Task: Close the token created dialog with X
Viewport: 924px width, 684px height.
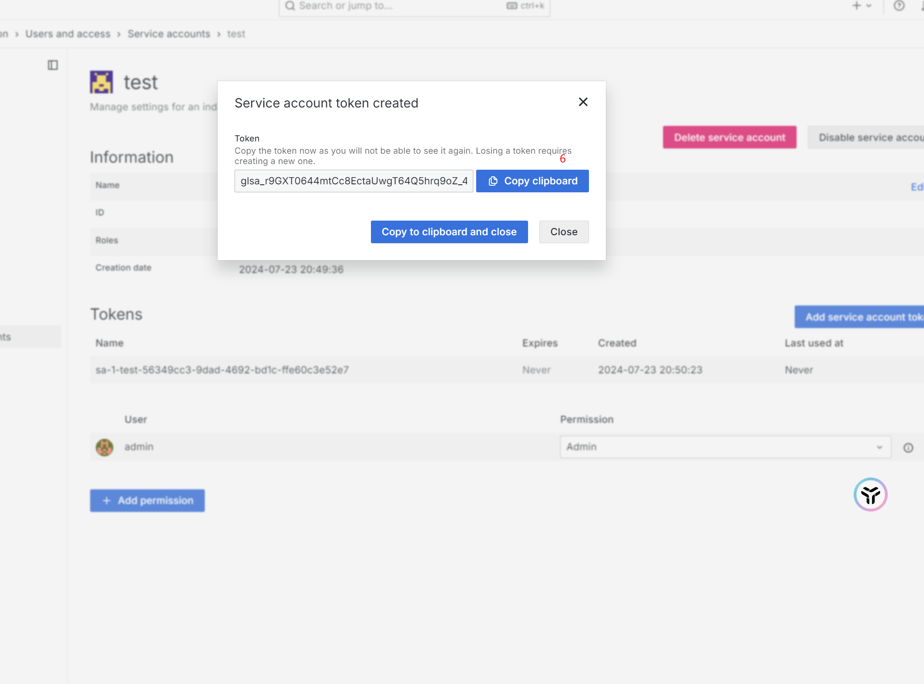Action: [x=583, y=102]
